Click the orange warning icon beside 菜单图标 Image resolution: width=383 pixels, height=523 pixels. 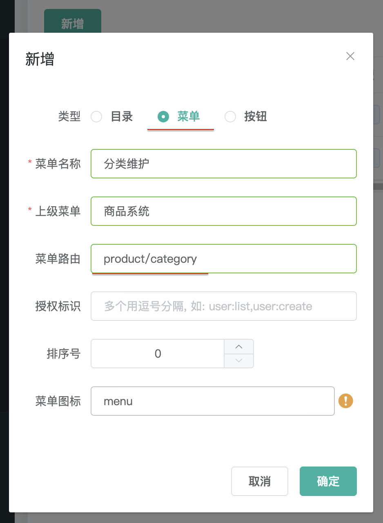pyautogui.click(x=346, y=401)
